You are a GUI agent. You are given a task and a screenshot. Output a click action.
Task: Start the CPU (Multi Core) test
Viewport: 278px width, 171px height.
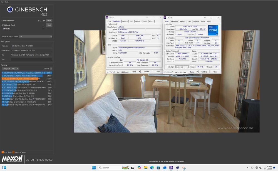pyautogui.click(x=49, y=21)
